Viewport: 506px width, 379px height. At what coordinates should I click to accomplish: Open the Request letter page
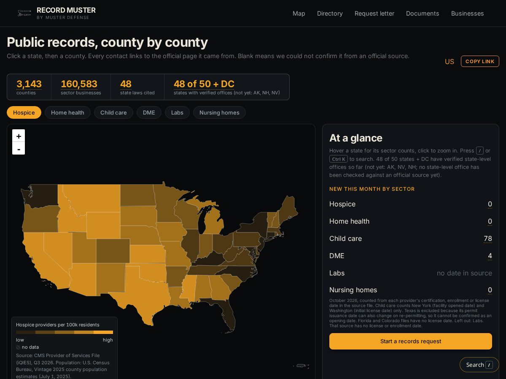(374, 13)
